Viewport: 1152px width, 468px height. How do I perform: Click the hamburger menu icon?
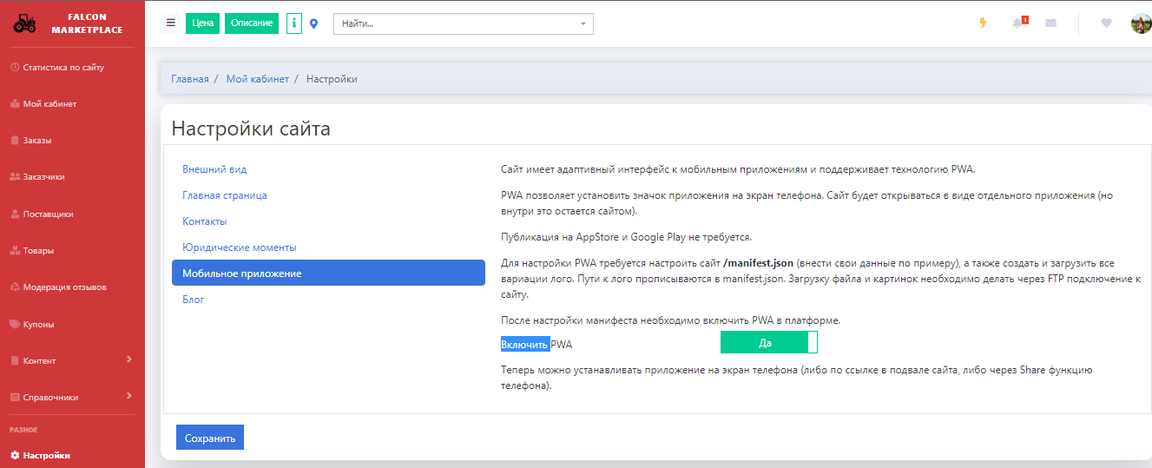point(171,23)
